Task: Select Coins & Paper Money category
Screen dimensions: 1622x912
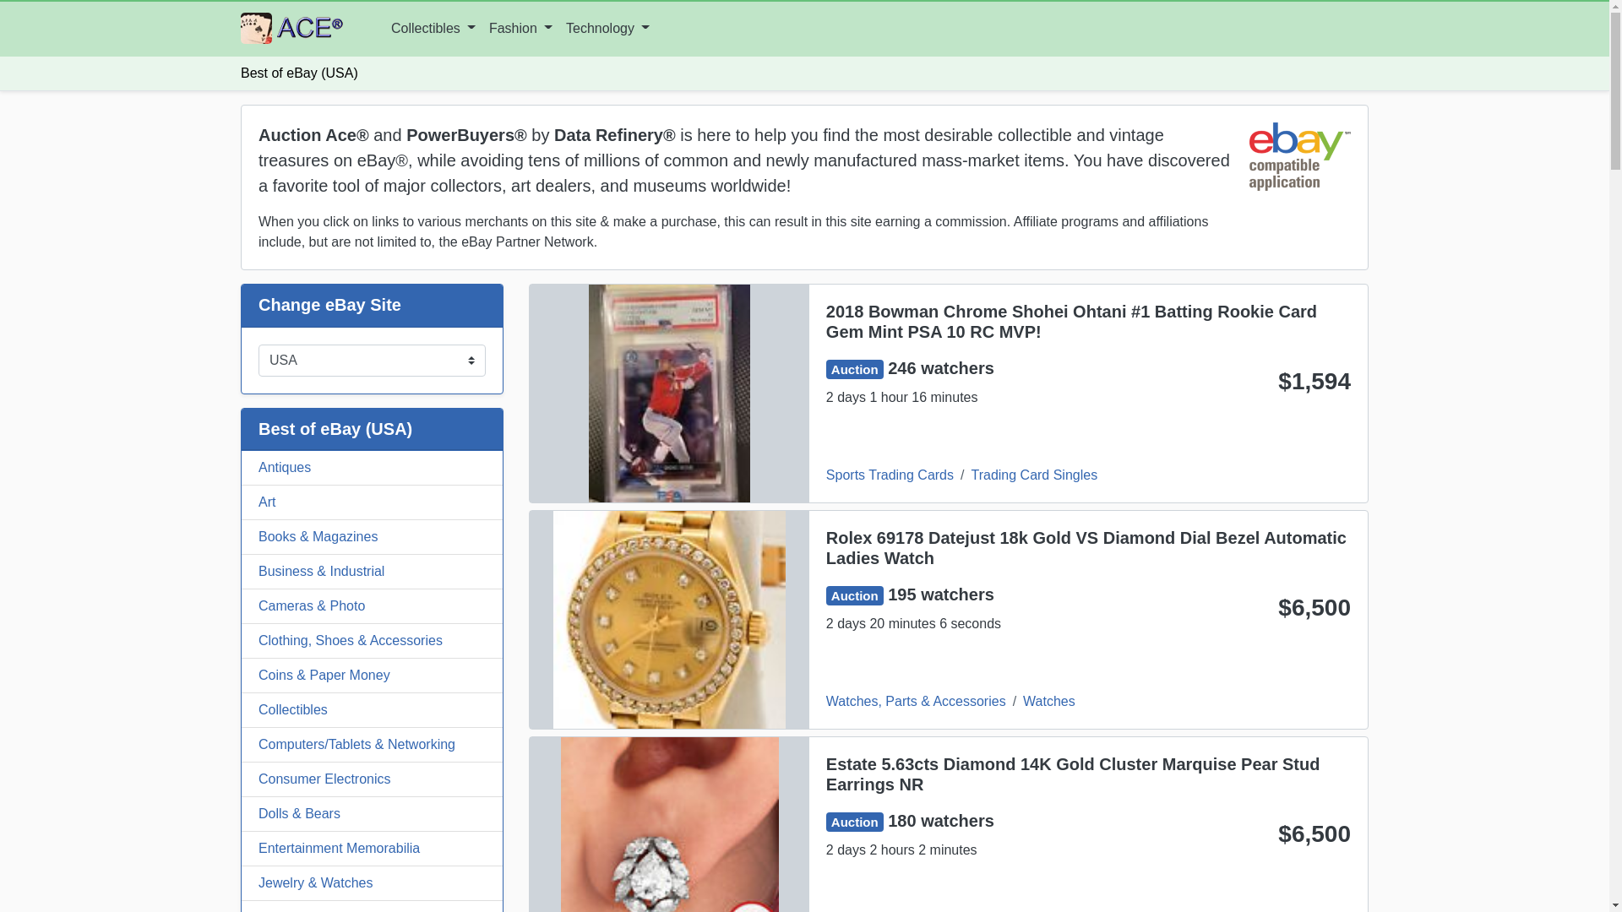Action: pyautogui.click(x=372, y=676)
